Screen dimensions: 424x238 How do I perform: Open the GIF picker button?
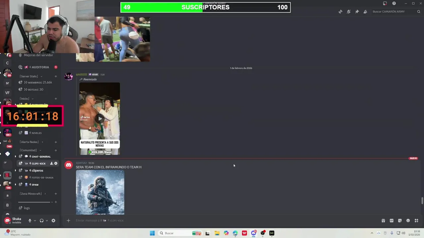[x=392, y=220]
